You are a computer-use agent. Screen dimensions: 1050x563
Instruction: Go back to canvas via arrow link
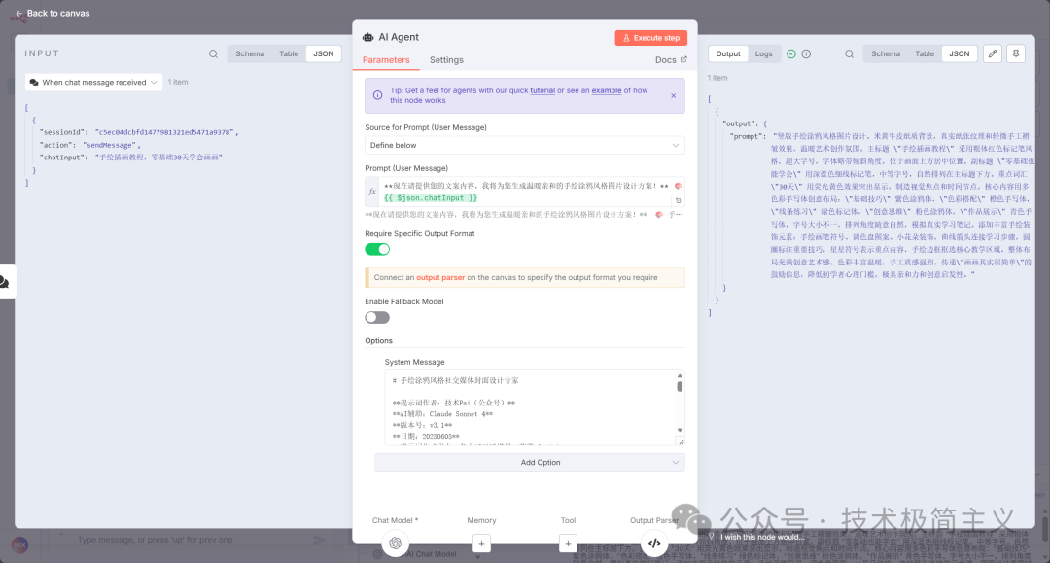(52, 13)
